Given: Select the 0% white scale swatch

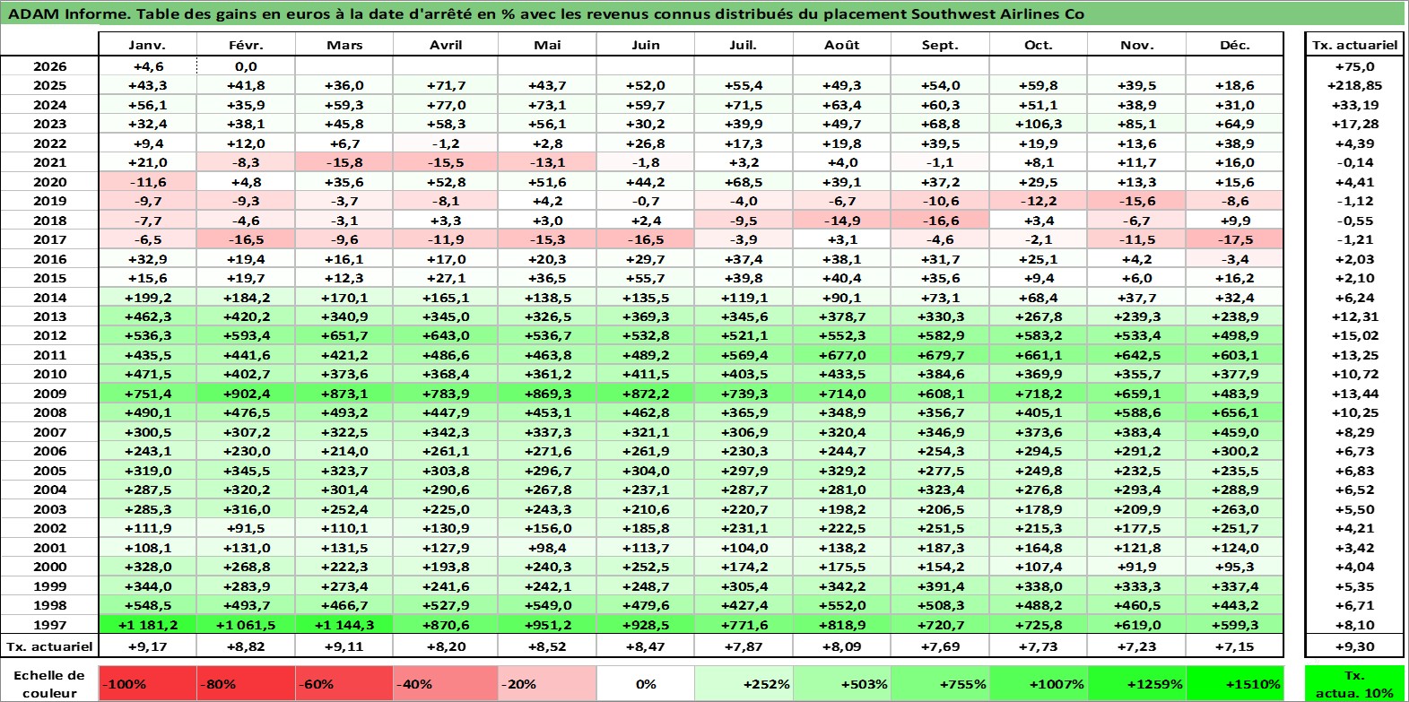Looking at the screenshot, I should point(646,683).
